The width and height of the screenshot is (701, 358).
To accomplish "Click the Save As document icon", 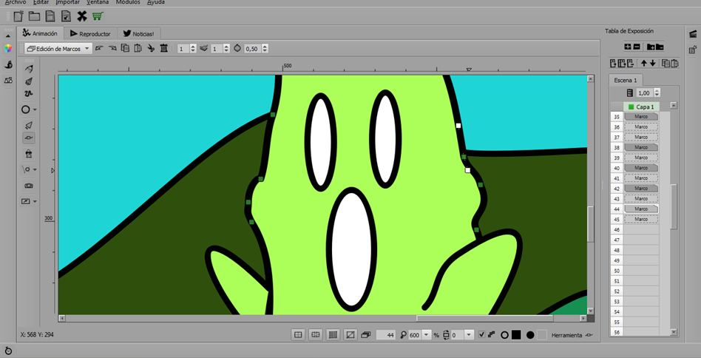I will pos(66,16).
